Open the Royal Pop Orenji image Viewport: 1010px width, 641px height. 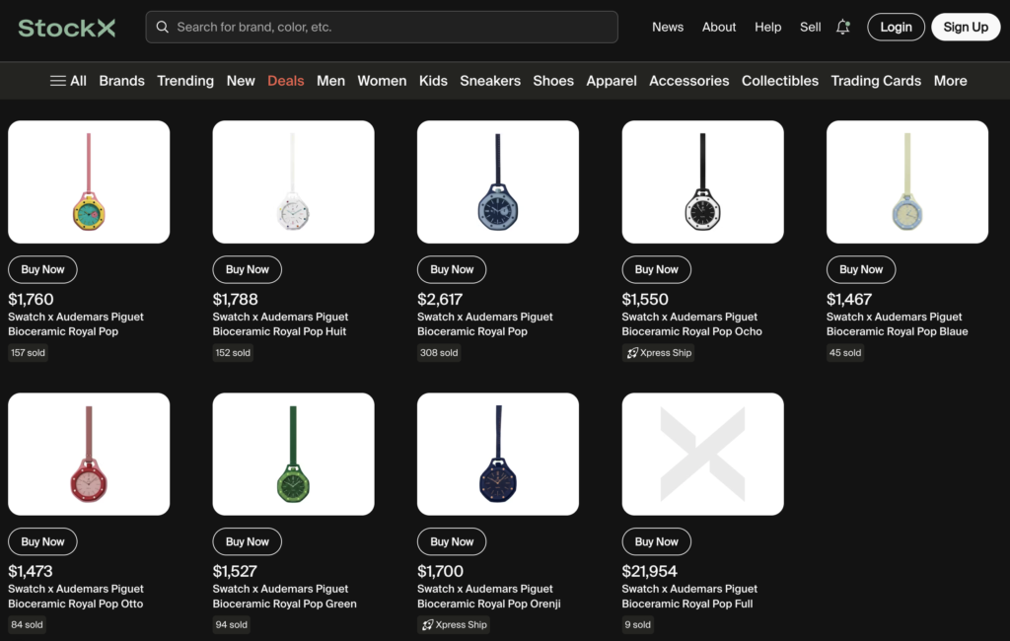tap(498, 455)
